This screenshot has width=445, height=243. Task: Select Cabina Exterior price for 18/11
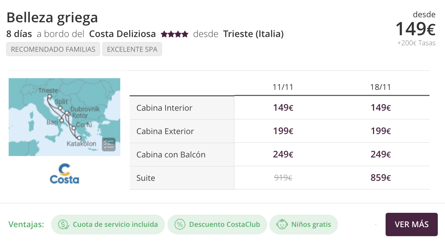point(381,131)
